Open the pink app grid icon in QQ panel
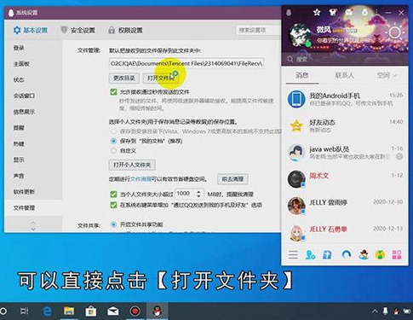Image resolution: width=413 pixels, height=320 pixels. tap(397, 254)
